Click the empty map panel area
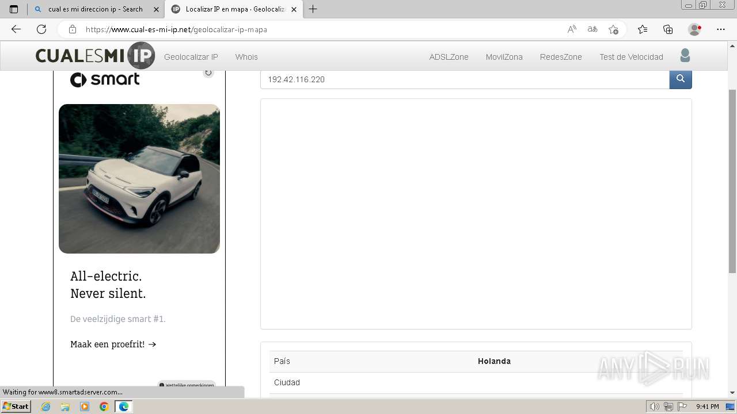737x414 pixels. tap(476, 214)
